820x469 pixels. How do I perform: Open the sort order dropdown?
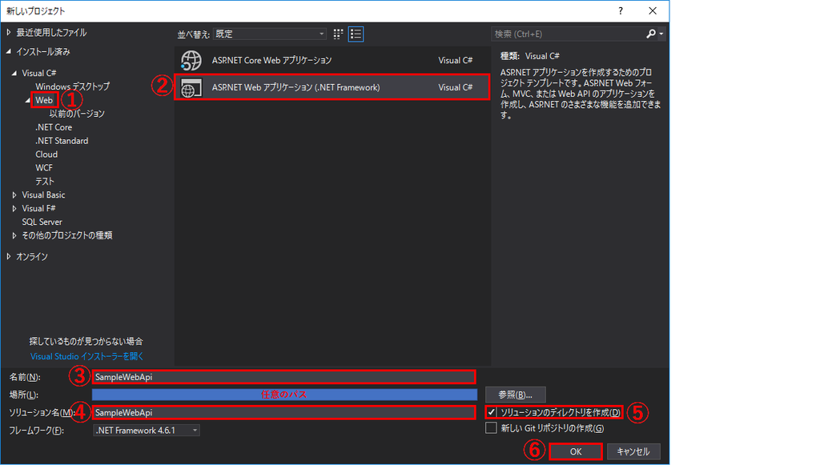coord(270,34)
